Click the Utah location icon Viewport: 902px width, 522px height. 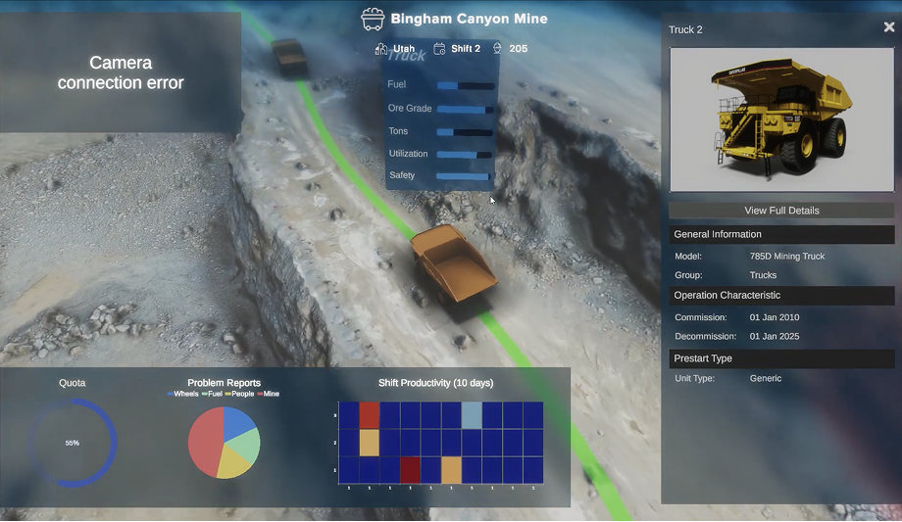(380, 49)
